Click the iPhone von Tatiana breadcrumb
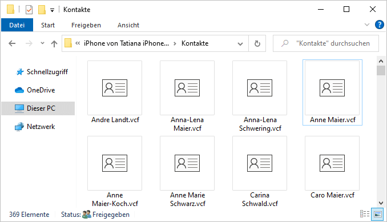Viewport: 387px width, 222px height. [126, 43]
